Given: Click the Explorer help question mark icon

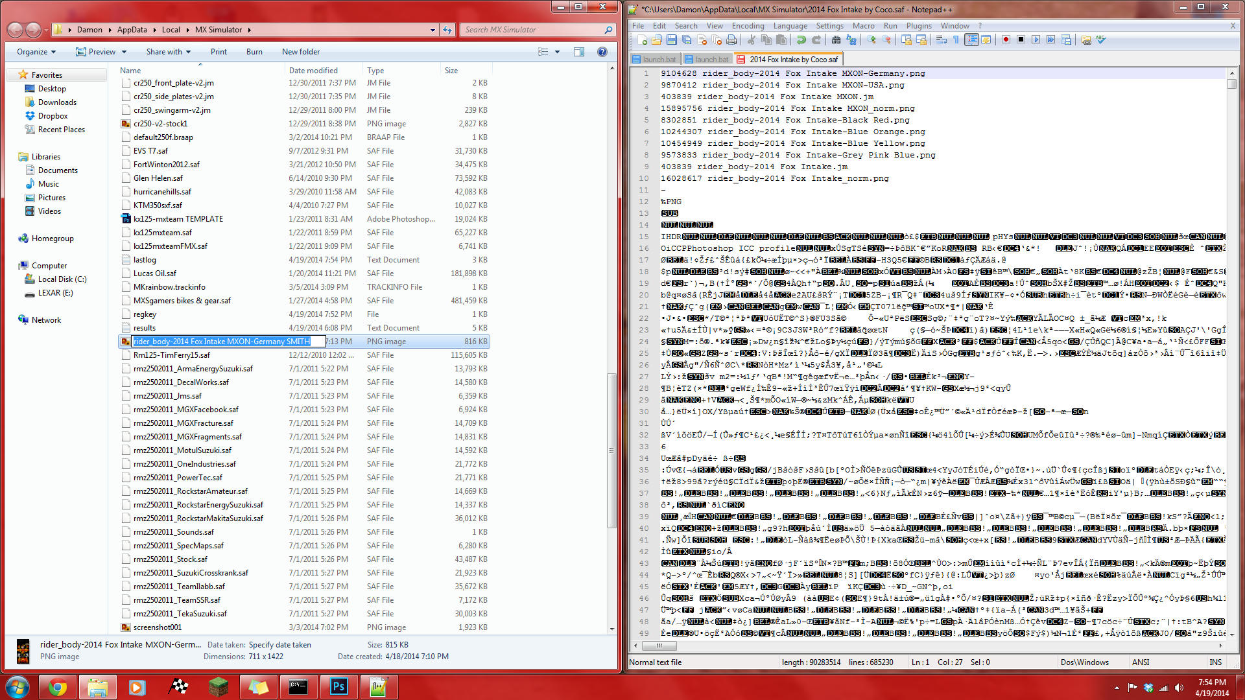Looking at the screenshot, I should (x=602, y=52).
